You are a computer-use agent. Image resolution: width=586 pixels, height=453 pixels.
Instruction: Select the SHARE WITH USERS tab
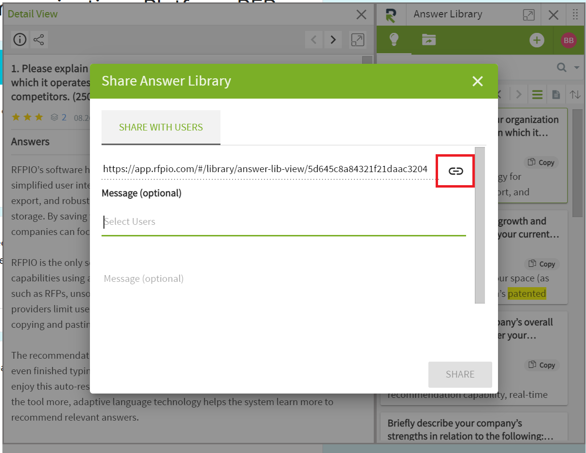[x=161, y=128]
